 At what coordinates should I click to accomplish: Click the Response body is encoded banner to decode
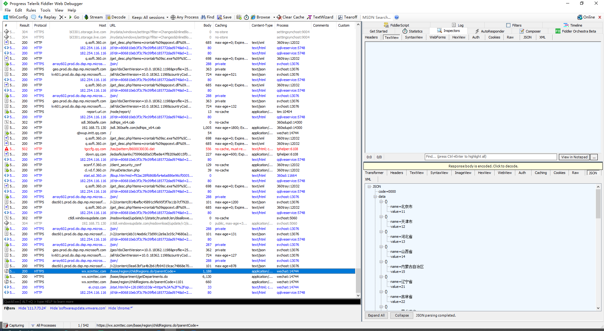tap(483, 166)
